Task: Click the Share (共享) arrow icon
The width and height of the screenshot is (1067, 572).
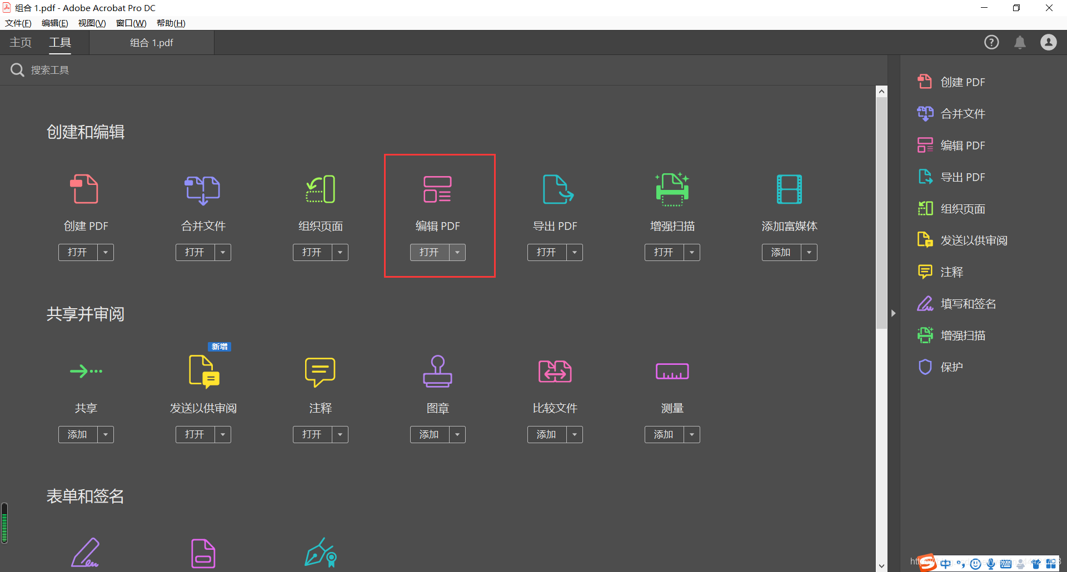Action: click(86, 371)
